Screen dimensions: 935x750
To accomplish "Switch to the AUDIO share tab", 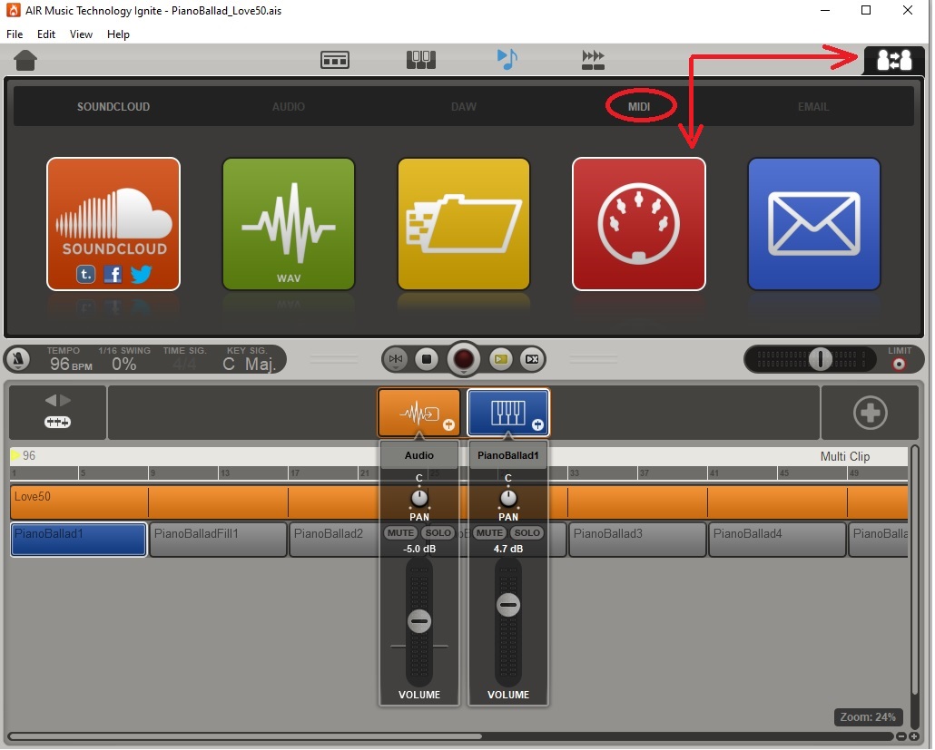I will pyautogui.click(x=289, y=107).
